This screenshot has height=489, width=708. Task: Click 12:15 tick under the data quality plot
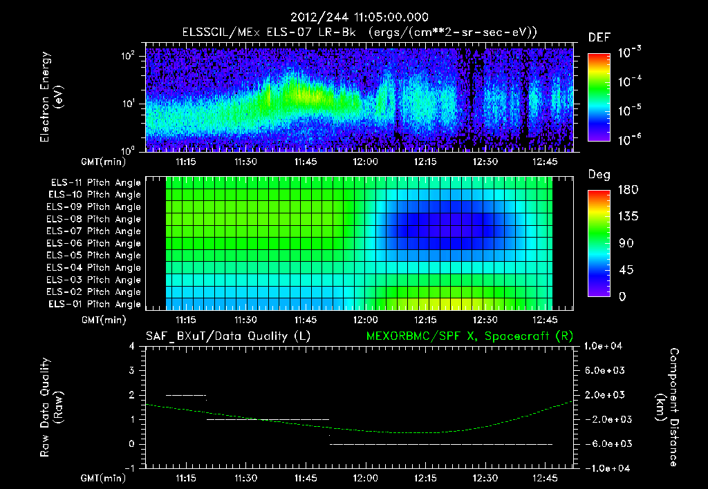click(x=425, y=478)
